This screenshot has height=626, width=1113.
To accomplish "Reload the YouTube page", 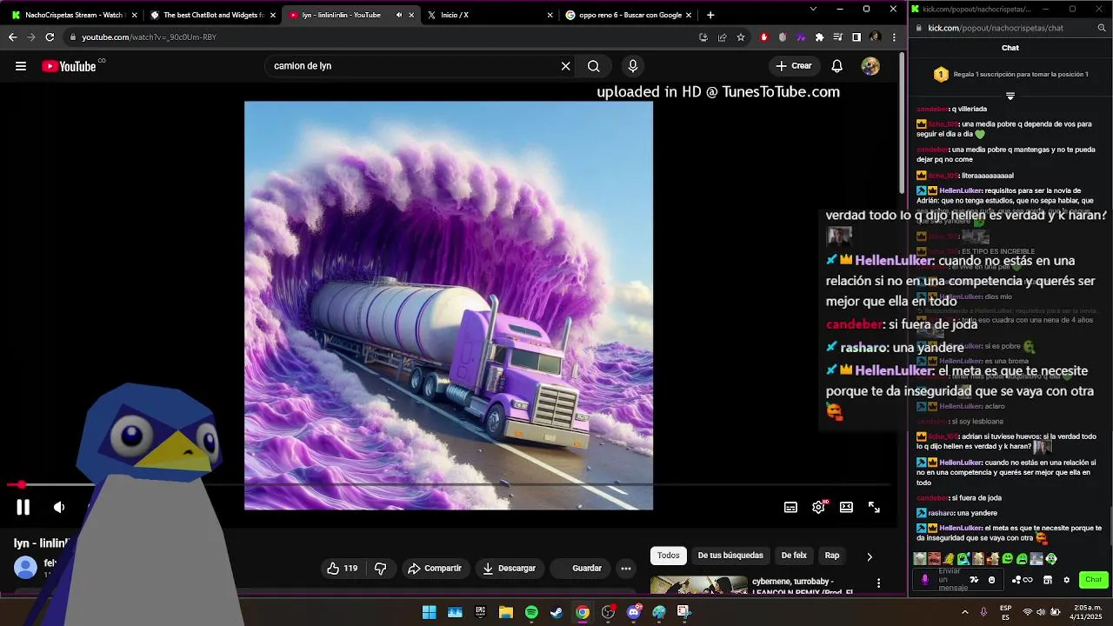I will (50, 37).
